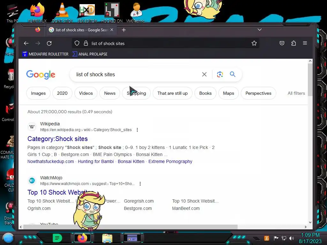
Task: Click scroll-right arrow on horizontal scrollbar
Action: point(306,227)
